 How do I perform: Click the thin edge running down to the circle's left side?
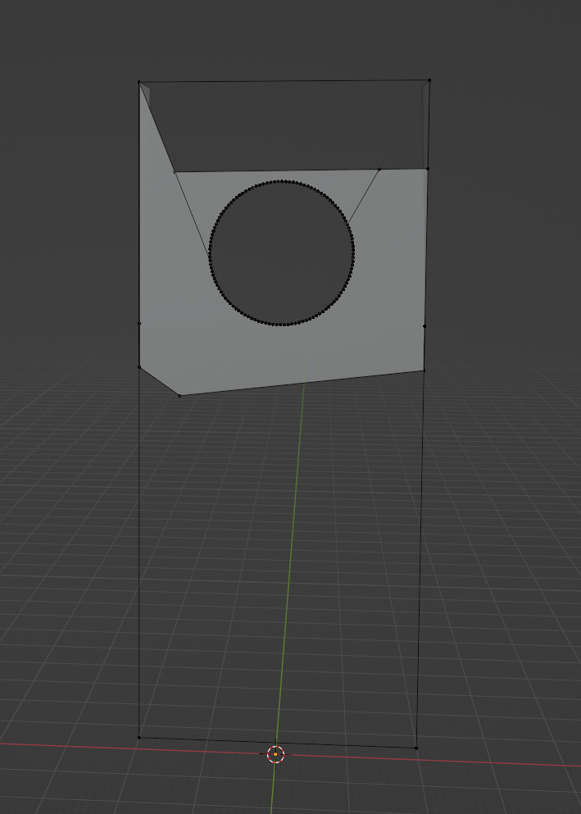[x=191, y=211]
